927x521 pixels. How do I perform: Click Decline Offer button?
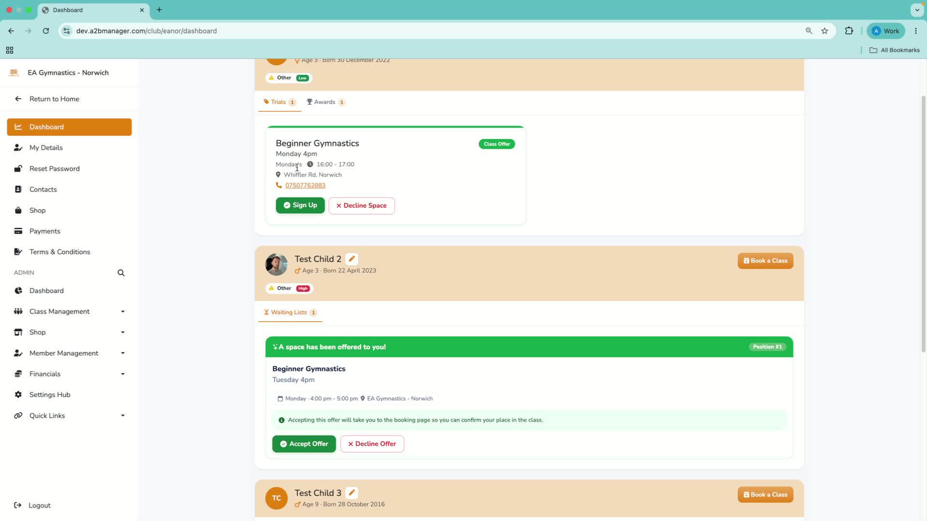click(x=372, y=444)
